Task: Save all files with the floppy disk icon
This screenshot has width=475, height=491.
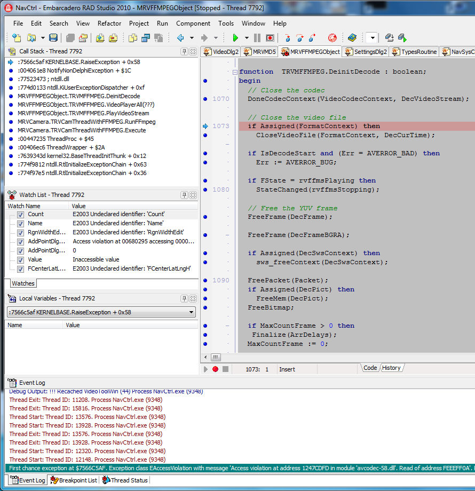Action: 53,38
